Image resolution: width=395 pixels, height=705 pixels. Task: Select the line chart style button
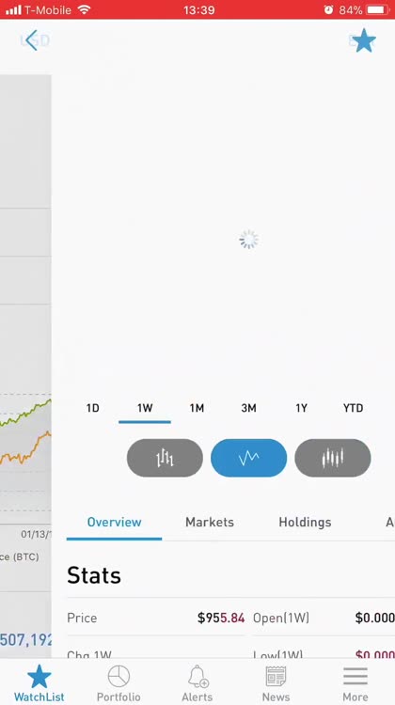coord(249,458)
